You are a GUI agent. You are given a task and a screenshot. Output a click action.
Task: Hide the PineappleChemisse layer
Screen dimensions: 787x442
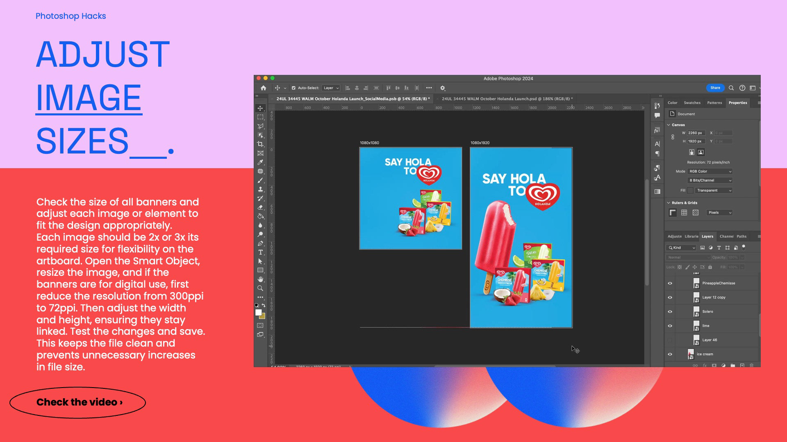click(x=670, y=283)
